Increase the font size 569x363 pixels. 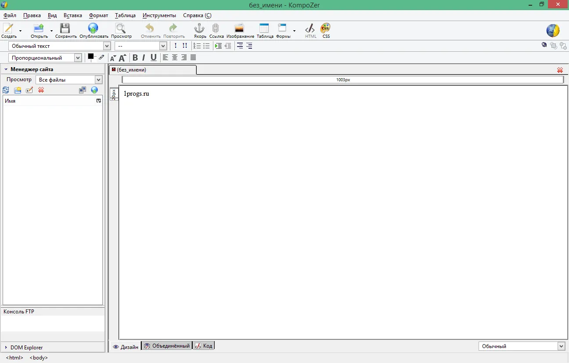[x=122, y=58]
